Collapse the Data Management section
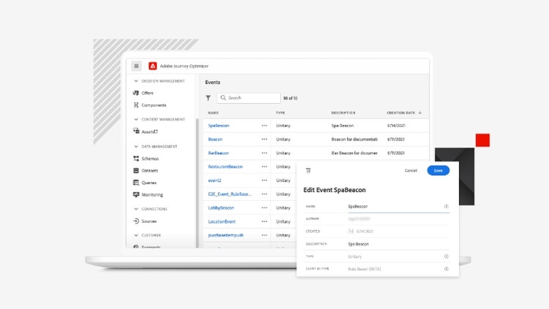The image size is (549, 309). click(x=135, y=146)
